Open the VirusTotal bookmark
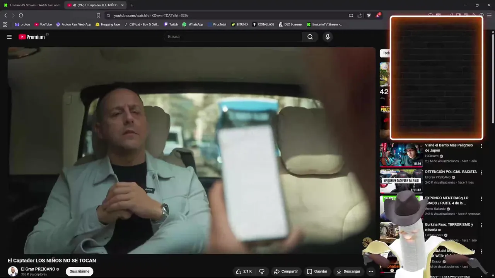This screenshot has width=495, height=278. (x=217, y=24)
